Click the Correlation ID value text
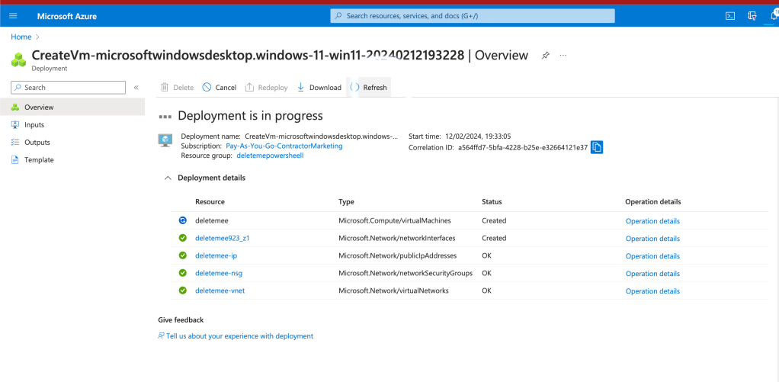779x382 pixels. [x=523, y=147]
